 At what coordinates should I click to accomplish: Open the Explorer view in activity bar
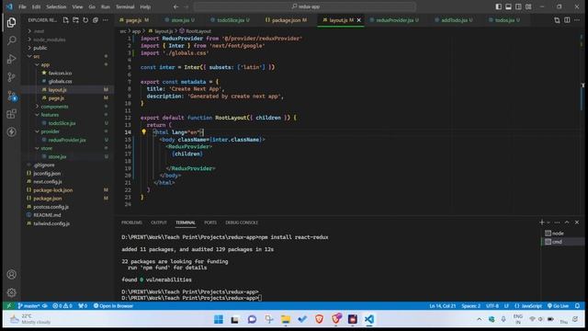coord(11,22)
